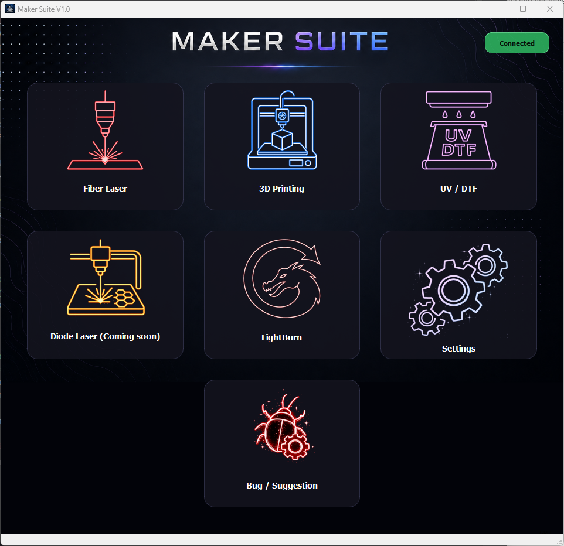Viewport: 564px width, 546px height.
Task: Click the Settings label text
Action: [458, 349]
